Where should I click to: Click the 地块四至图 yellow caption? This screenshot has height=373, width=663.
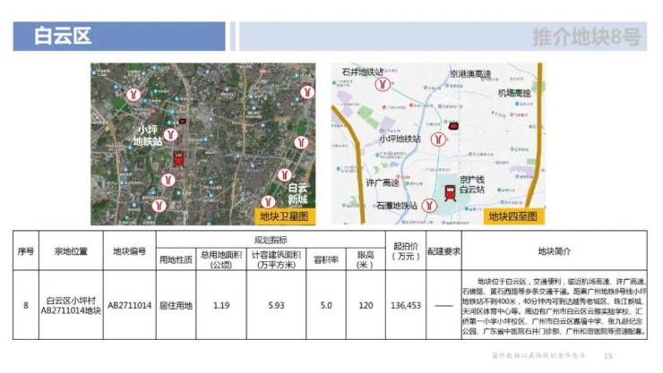(513, 216)
